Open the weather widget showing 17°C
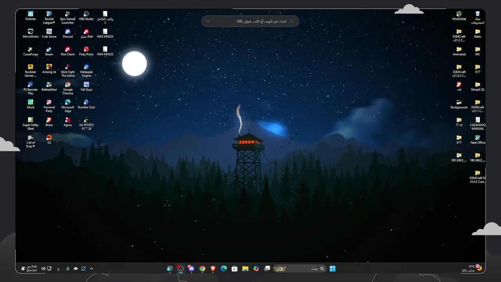 472,269
